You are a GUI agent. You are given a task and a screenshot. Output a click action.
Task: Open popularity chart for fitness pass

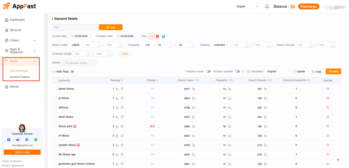(x=230, y=126)
